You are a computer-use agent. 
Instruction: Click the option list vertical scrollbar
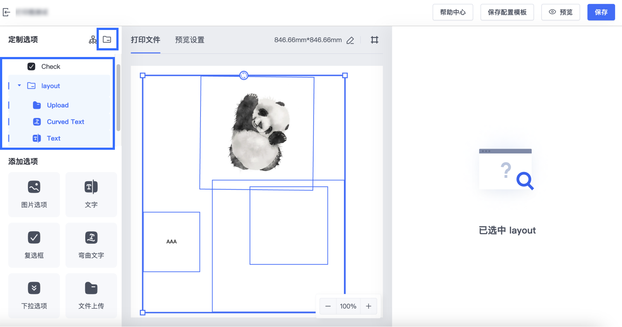pyautogui.click(x=118, y=98)
